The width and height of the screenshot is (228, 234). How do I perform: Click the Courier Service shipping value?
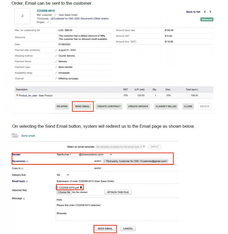pos(66,56)
